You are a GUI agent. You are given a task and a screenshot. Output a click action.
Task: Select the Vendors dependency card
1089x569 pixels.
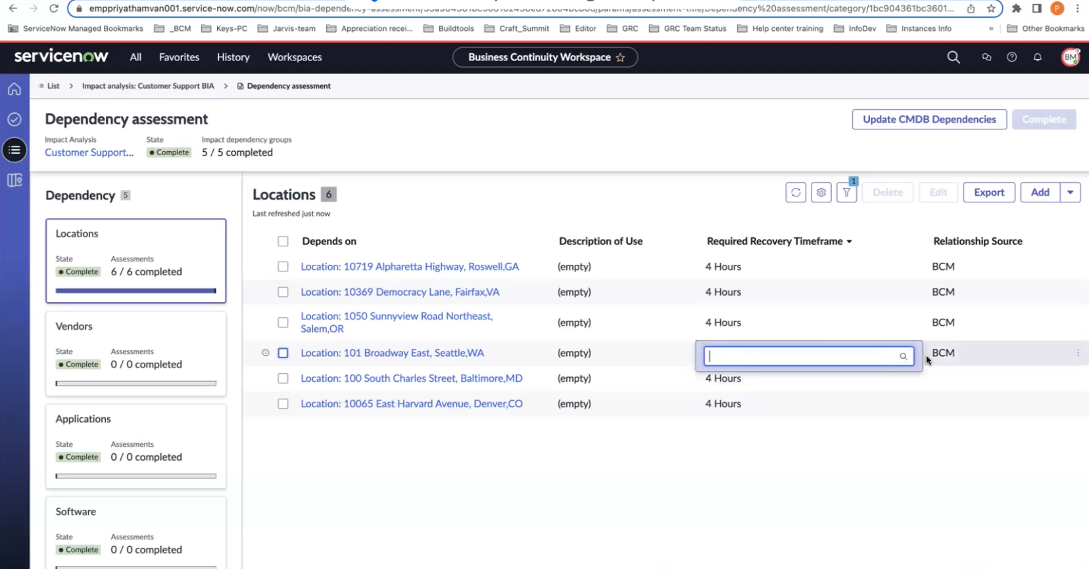click(136, 353)
